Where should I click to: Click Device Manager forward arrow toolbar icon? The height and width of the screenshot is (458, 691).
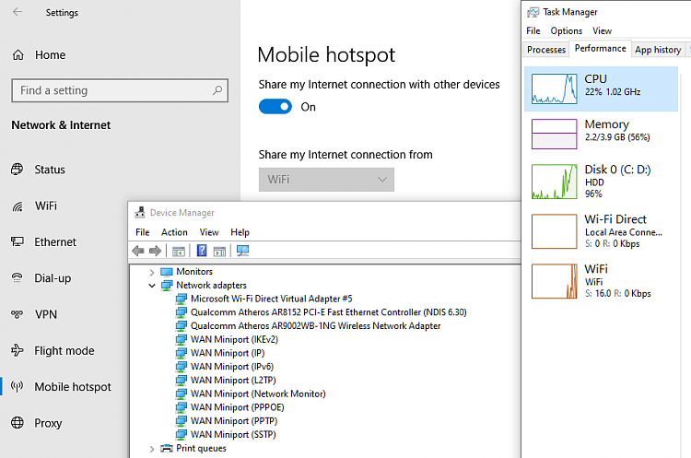[x=155, y=251]
